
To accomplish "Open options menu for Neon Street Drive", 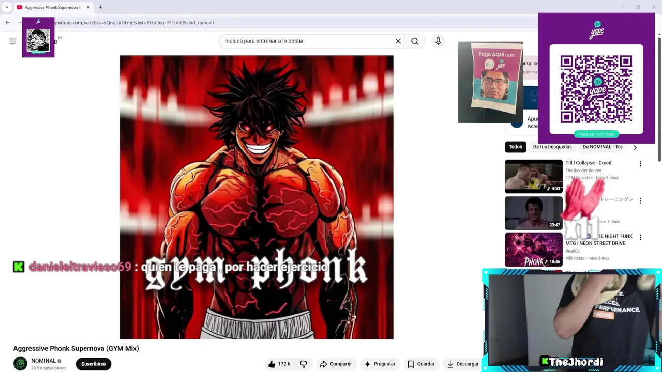I will [x=640, y=237].
